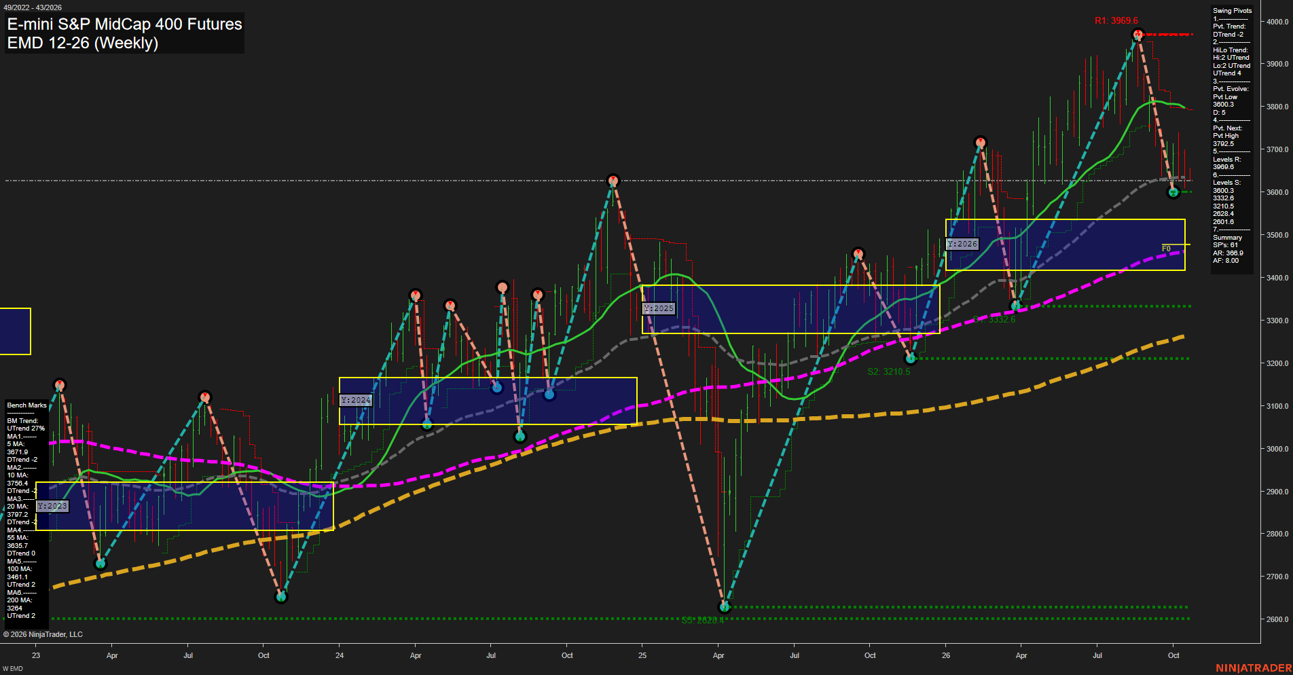Click the S1: 3332.6 support label
Image resolution: width=1293 pixels, height=675 pixels.
[994, 319]
